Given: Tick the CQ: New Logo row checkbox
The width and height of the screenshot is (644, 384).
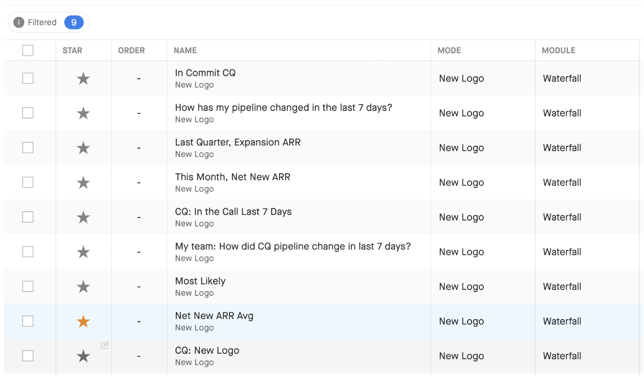Looking at the screenshot, I should coord(28,356).
